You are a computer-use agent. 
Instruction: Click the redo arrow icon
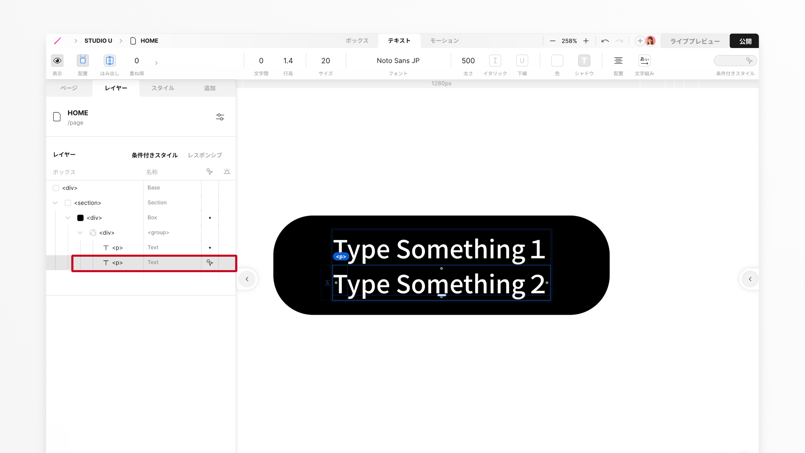pos(619,41)
